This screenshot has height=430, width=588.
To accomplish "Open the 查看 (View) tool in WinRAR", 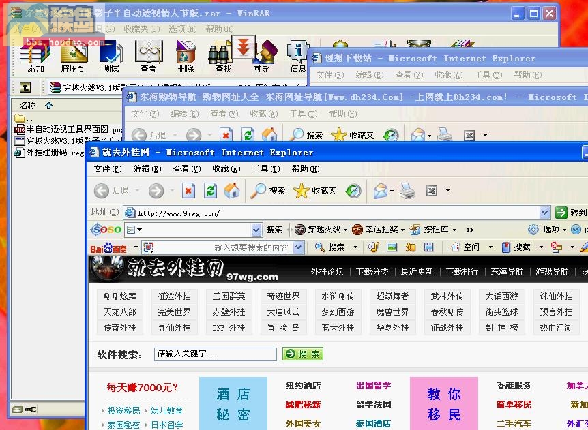I will [x=149, y=56].
